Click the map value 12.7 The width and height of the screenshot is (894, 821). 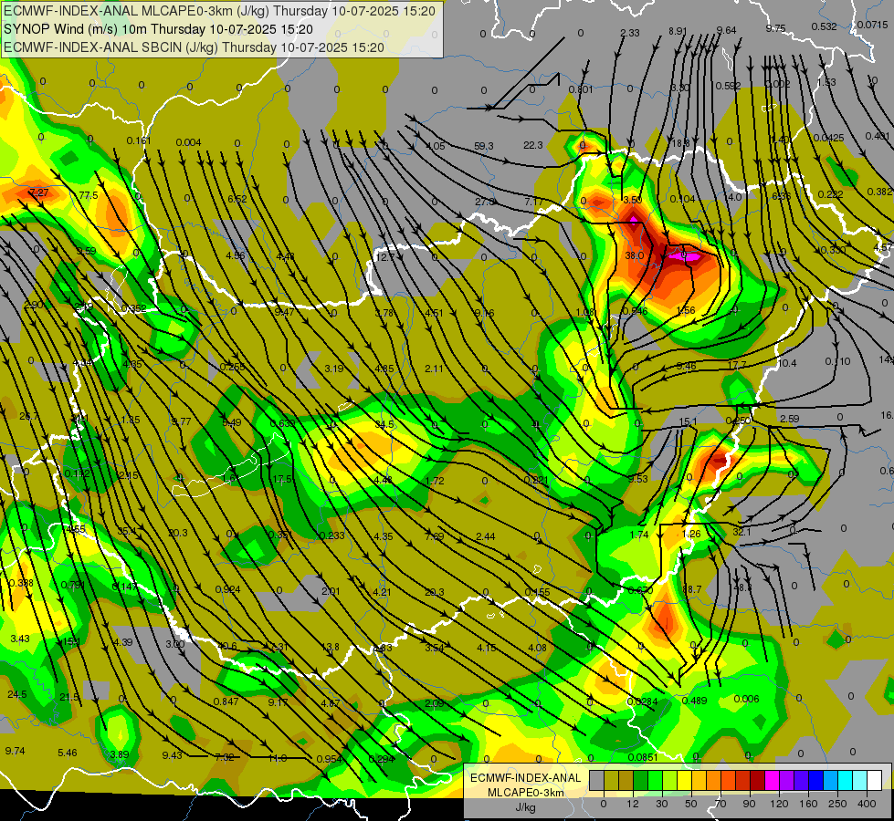[x=384, y=257]
